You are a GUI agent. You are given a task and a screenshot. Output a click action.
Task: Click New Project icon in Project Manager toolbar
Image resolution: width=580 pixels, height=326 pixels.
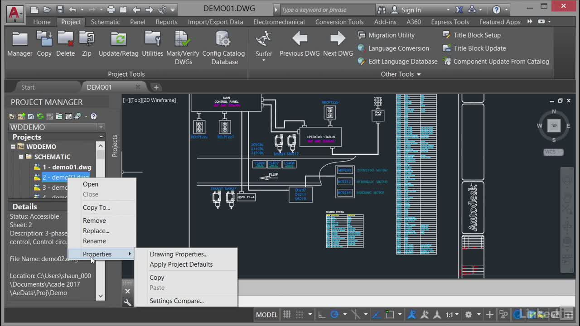(x=21, y=116)
